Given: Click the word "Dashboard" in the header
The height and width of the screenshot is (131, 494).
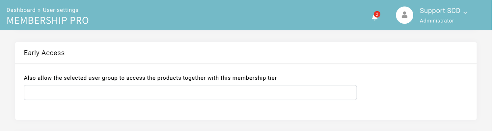Looking at the screenshot, I should (x=21, y=10).
